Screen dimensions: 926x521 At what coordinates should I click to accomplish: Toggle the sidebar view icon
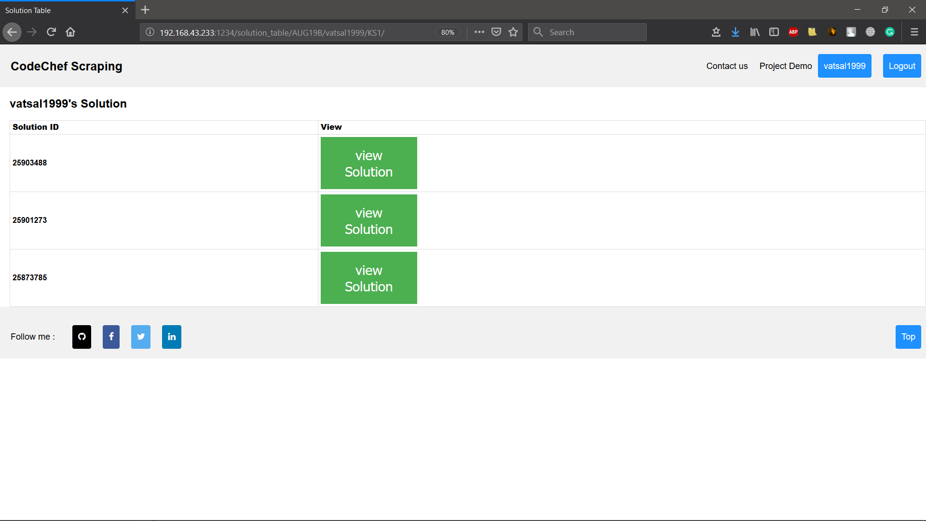tap(774, 32)
